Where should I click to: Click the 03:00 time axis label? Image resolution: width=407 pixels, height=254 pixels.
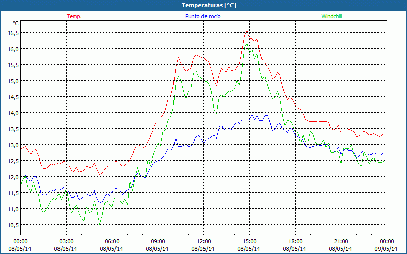[x=66, y=242]
